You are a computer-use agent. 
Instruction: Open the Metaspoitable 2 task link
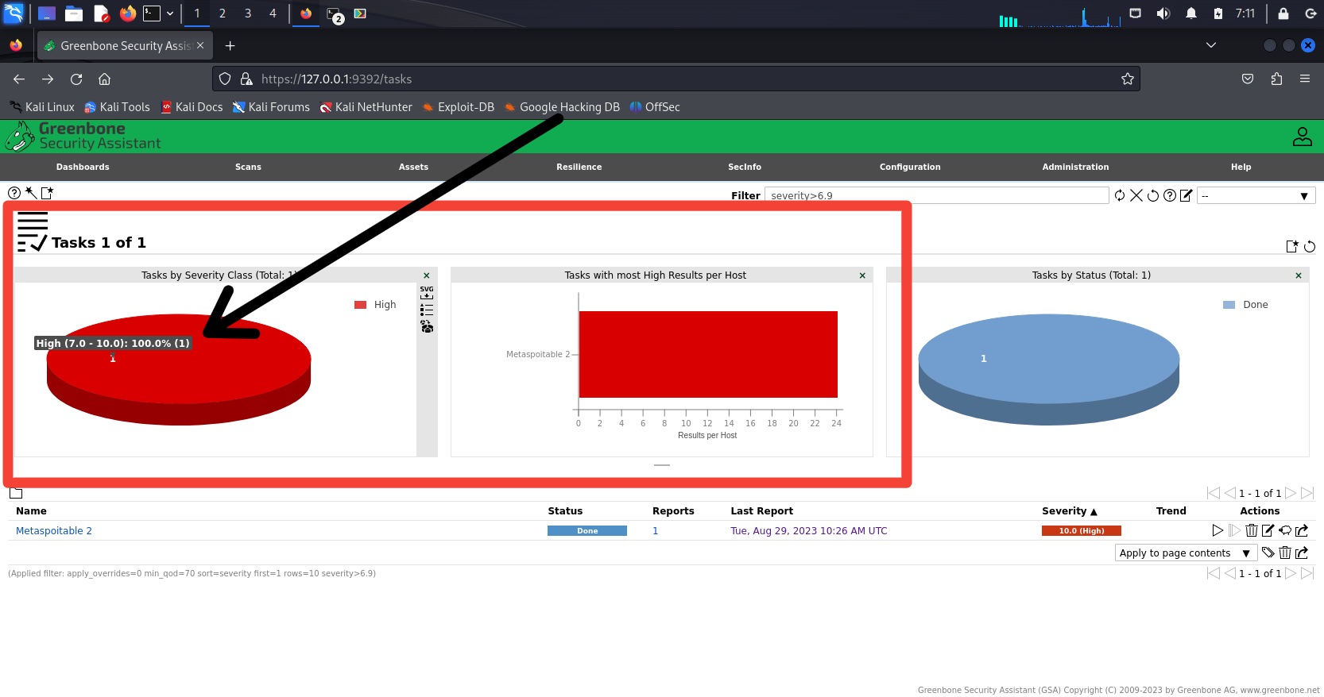[x=54, y=530]
